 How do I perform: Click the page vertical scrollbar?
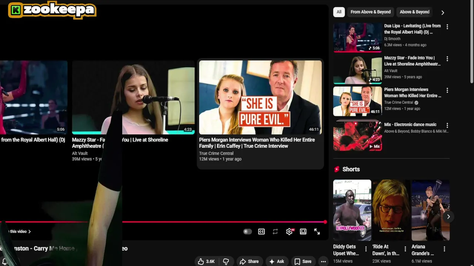[x=471, y=42]
